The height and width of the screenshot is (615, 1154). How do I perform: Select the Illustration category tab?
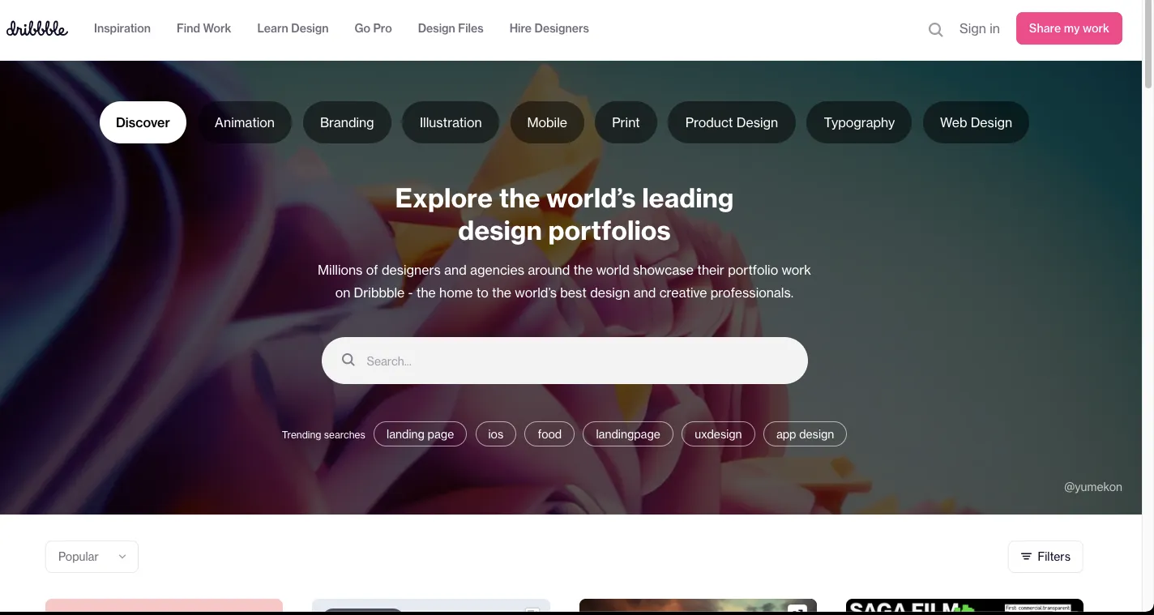tap(451, 122)
